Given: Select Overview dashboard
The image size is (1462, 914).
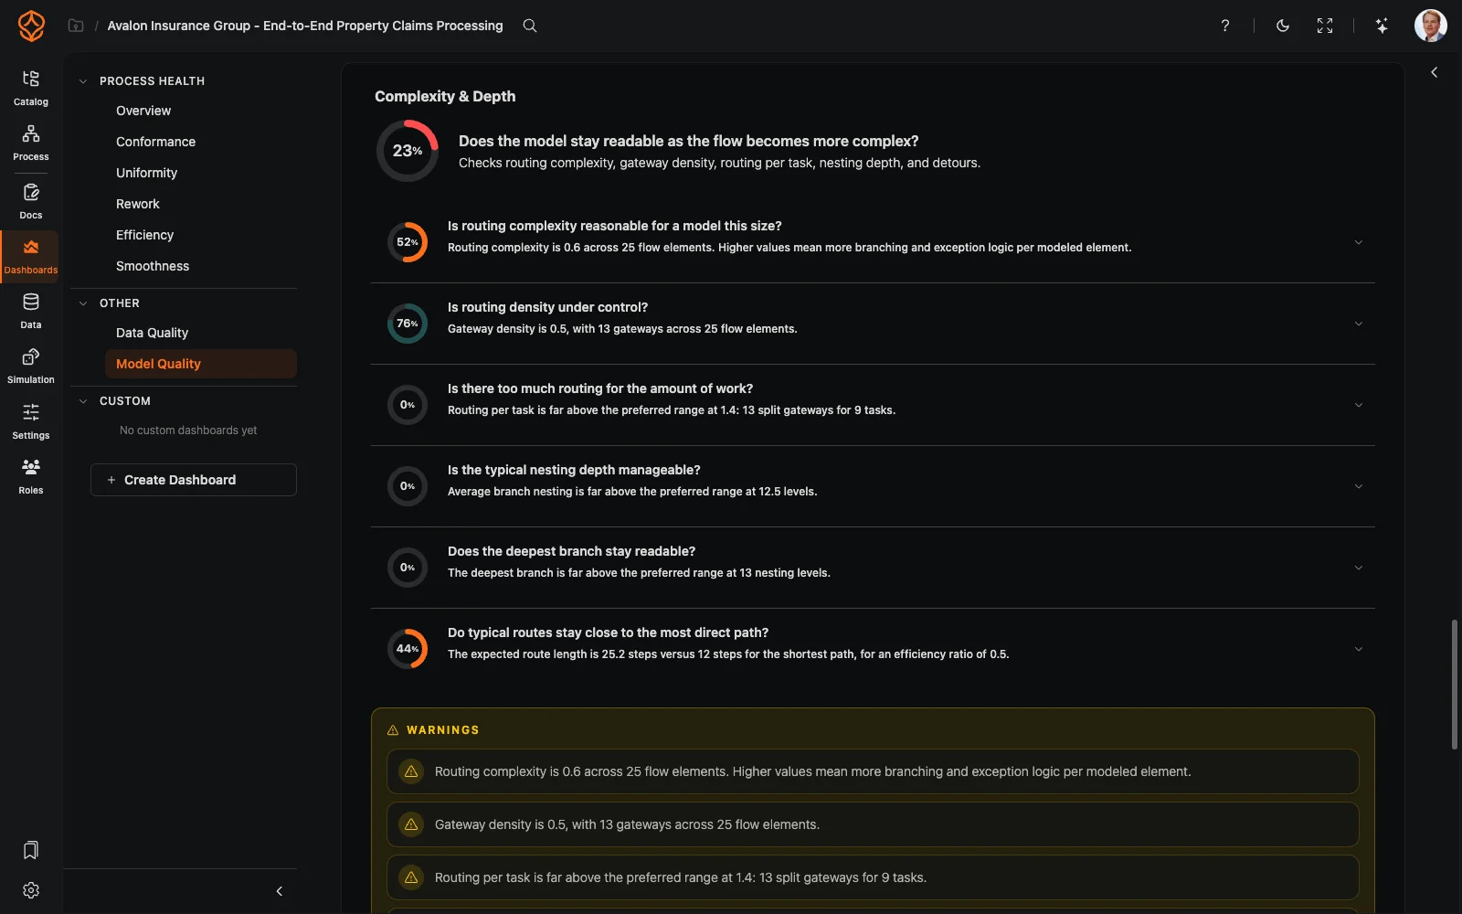Looking at the screenshot, I should pos(143,111).
